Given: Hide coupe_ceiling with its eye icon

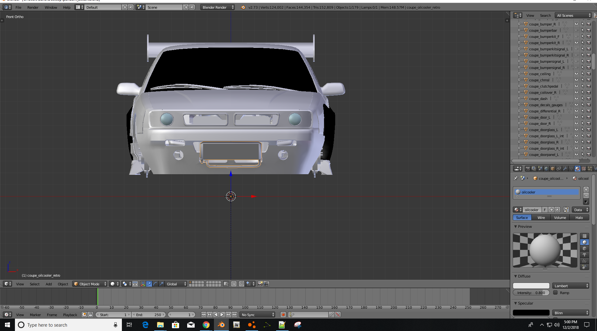Looking at the screenshot, I should 576,74.
